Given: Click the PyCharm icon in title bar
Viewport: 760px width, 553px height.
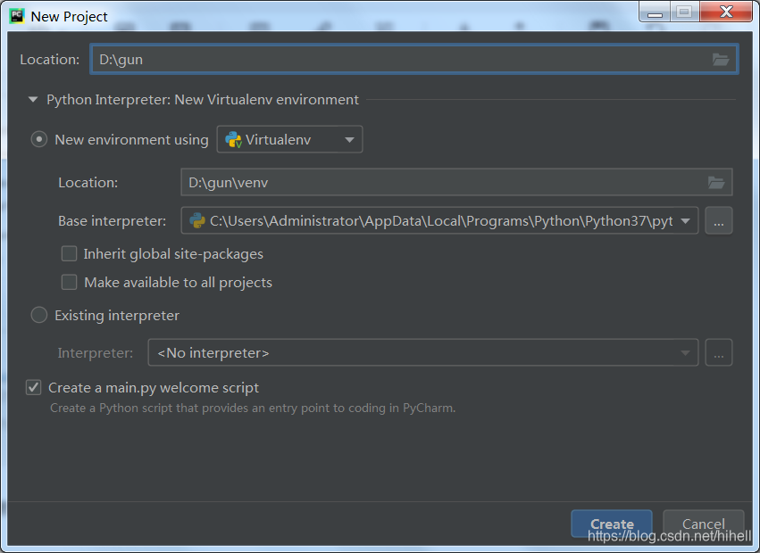Looking at the screenshot, I should (x=17, y=16).
